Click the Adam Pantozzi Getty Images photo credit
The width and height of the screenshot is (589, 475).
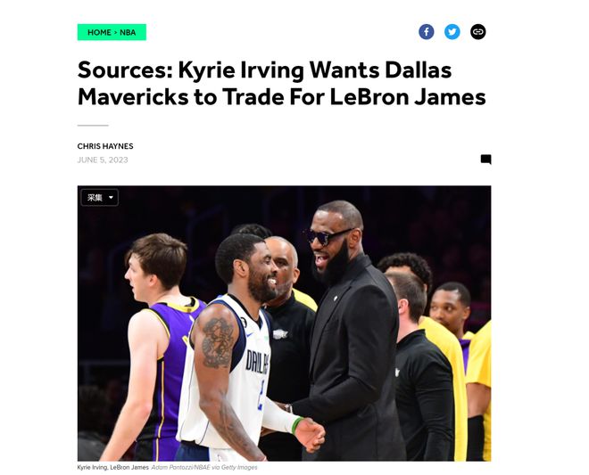pos(204,467)
